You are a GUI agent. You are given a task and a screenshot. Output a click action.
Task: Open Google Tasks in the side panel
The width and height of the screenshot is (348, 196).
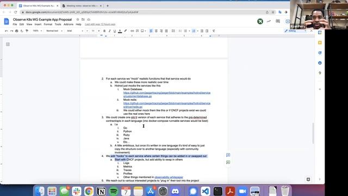click(320, 53)
